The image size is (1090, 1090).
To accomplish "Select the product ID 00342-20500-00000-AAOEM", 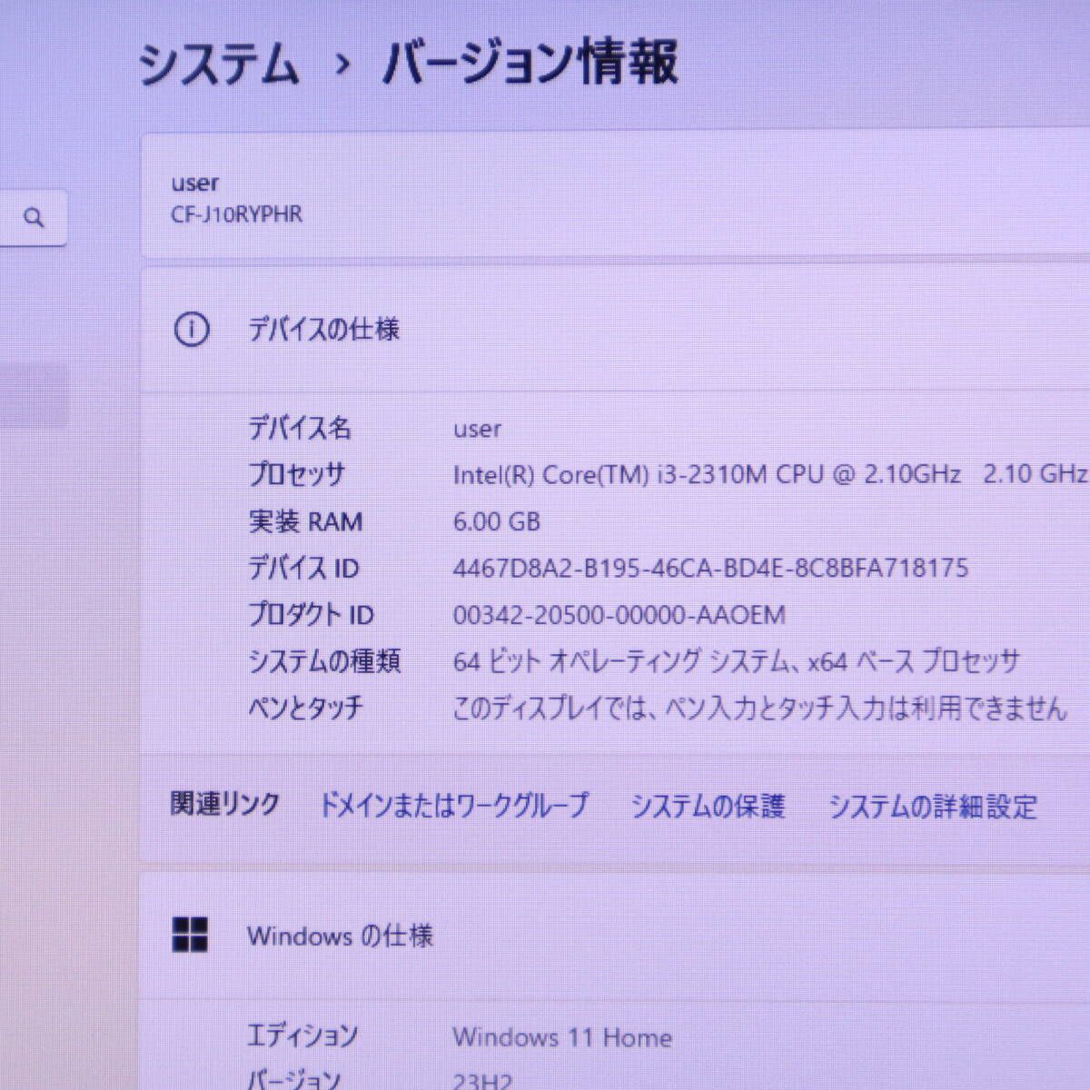I will click(x=619, y=616).
